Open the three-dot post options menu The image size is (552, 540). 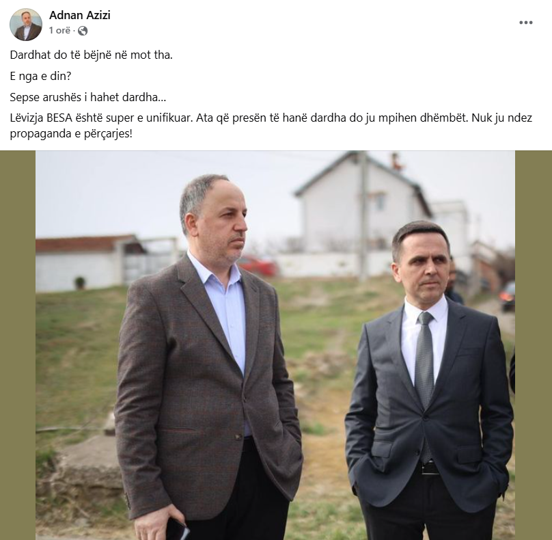525,23
